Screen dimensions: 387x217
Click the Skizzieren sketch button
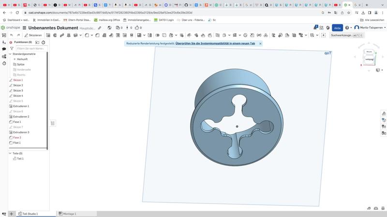(33, 35)
